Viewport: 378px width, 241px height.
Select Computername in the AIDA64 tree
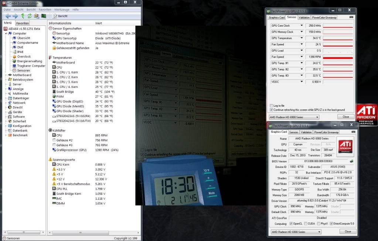(x=28, y=42)
